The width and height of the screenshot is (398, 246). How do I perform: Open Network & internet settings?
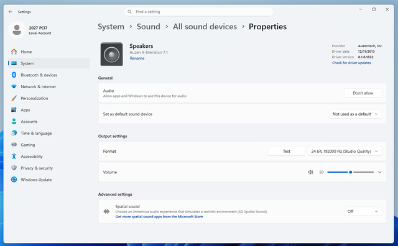point(49,87)
